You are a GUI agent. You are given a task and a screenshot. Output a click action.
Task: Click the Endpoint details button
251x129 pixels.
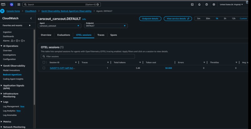click(x=150, y=19)
